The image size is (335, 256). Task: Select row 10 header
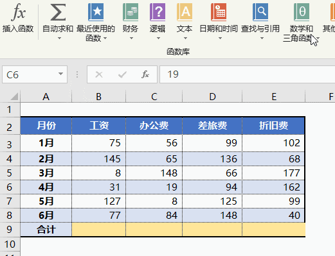pos(10,244)
